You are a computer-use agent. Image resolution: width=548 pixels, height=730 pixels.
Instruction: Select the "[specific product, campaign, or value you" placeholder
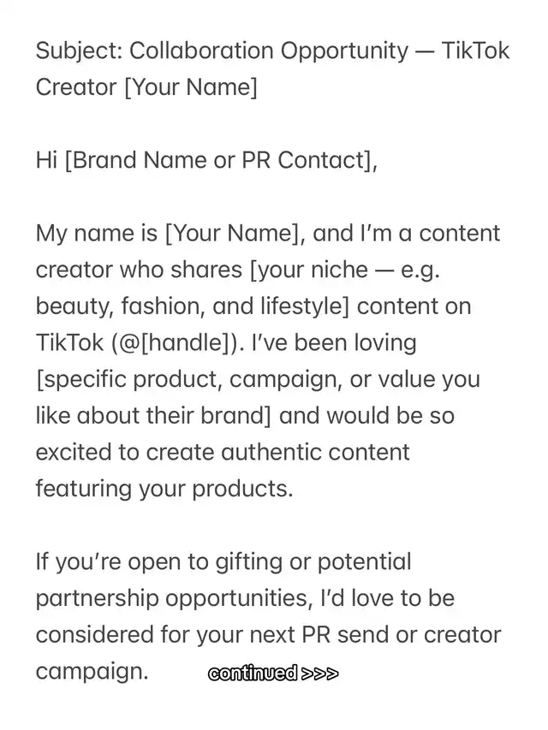click(x=257, y=379)
